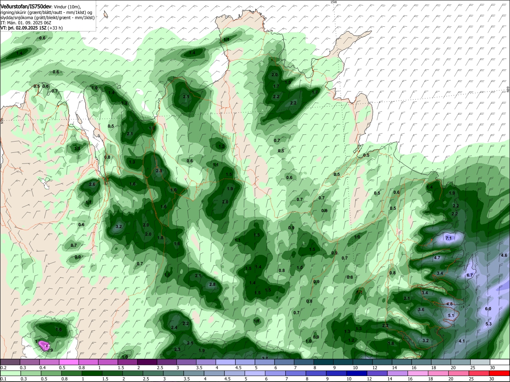Select the 4.1 precipitation label
Screen dimensions: 510x382
click(462, 341)
